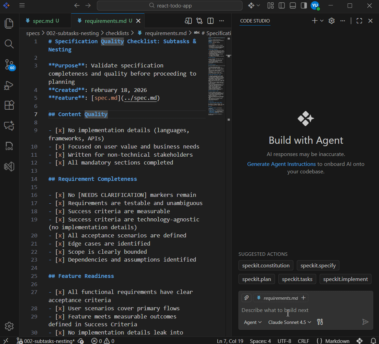Open the Agent mode dropdown
Screen dimensions: 379x344
[253, 322]
